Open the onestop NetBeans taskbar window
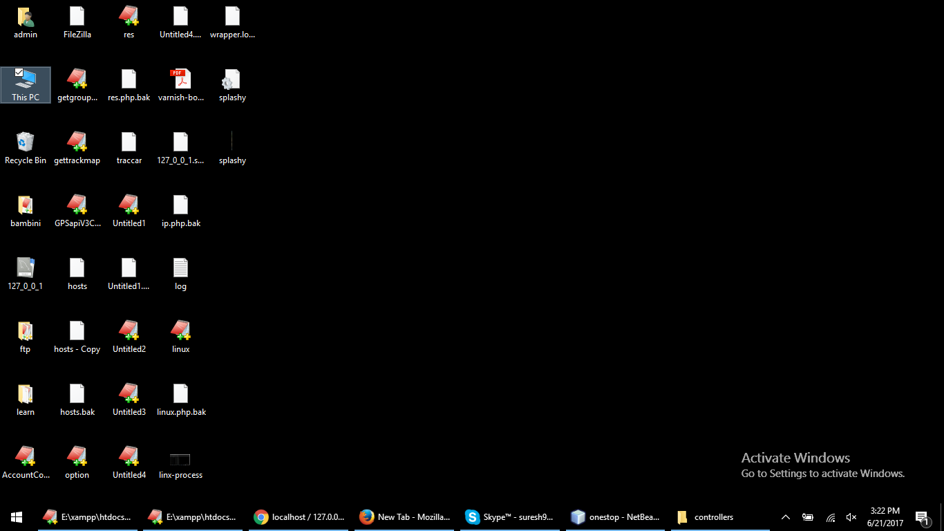The height and width of the screenshot is (531, 944). (x=615, y=517)
